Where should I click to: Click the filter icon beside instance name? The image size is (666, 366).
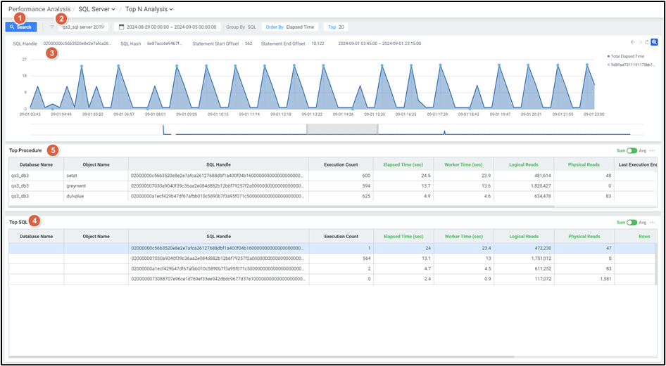(x=51, y=27)
